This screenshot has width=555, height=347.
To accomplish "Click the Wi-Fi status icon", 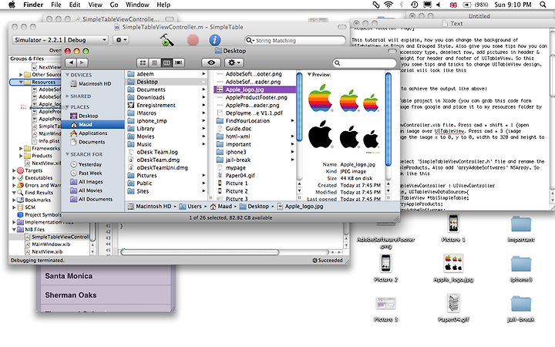I will pyautogui.click(x=388, y=5).
